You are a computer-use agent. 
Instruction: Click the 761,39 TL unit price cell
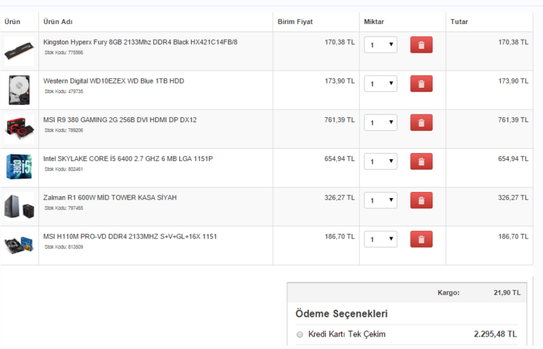[x=340, y=120]
